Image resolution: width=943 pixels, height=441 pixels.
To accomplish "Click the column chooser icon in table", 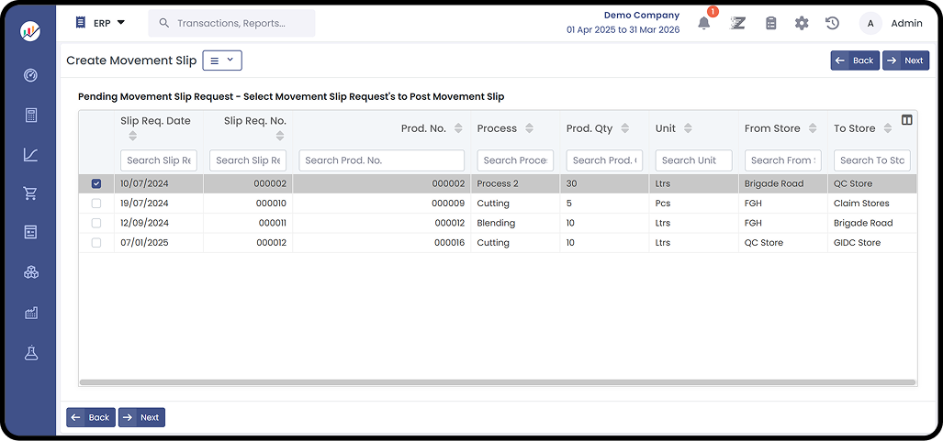I will click(x=906, y=120).
